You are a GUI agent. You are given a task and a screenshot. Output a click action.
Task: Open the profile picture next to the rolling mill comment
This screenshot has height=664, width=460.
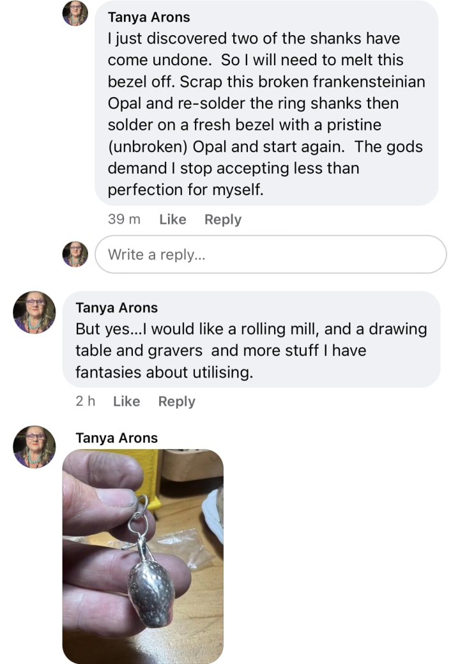(34, 313)
